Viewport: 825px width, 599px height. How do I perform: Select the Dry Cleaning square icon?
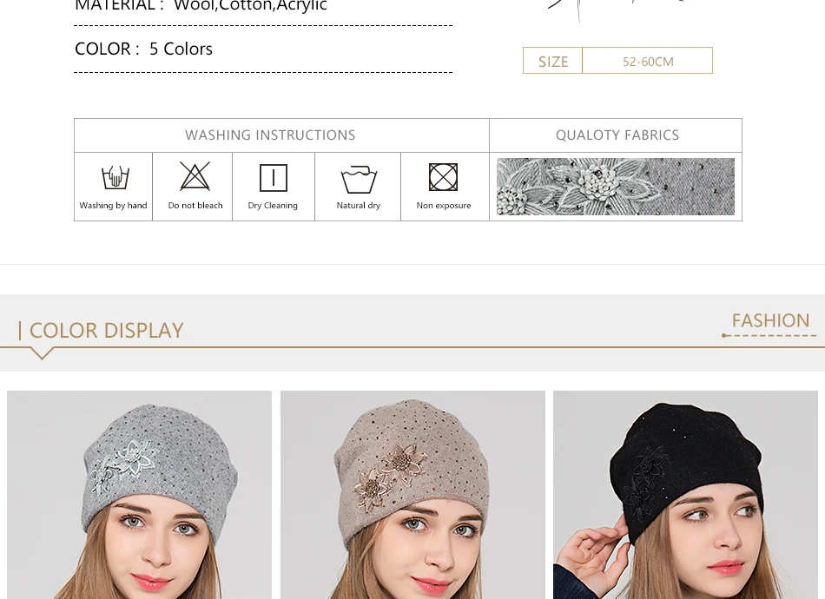[274, 178]
